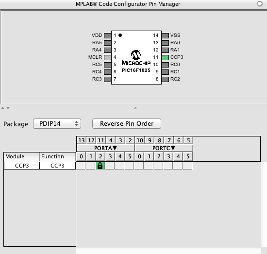Select the CCP3 cell in Module column

(x=22, y=166)
